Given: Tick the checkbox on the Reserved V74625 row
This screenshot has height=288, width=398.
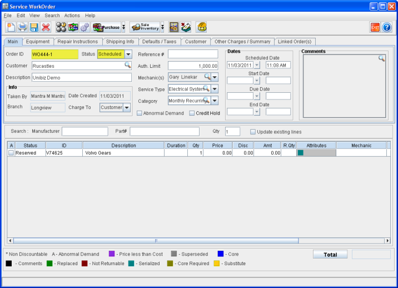Looking at the screenshot, I should (11, 153).
